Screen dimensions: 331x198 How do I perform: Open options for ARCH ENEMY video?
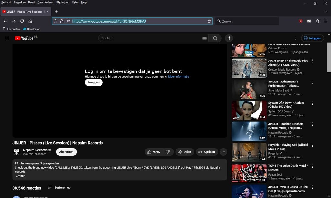312,61
